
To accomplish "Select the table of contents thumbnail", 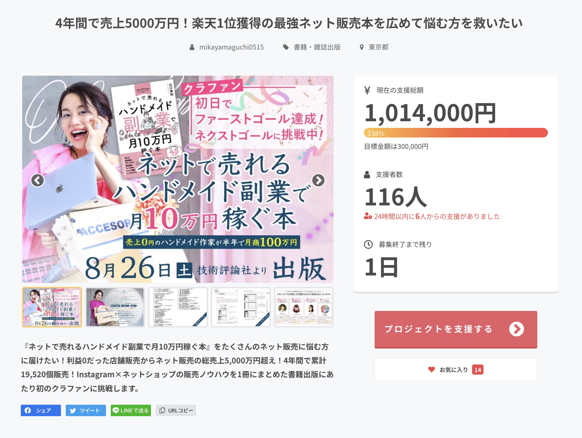I will click(178, 307).
